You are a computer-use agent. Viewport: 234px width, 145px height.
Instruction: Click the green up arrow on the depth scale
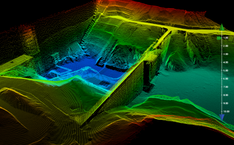tap(222, 27)
